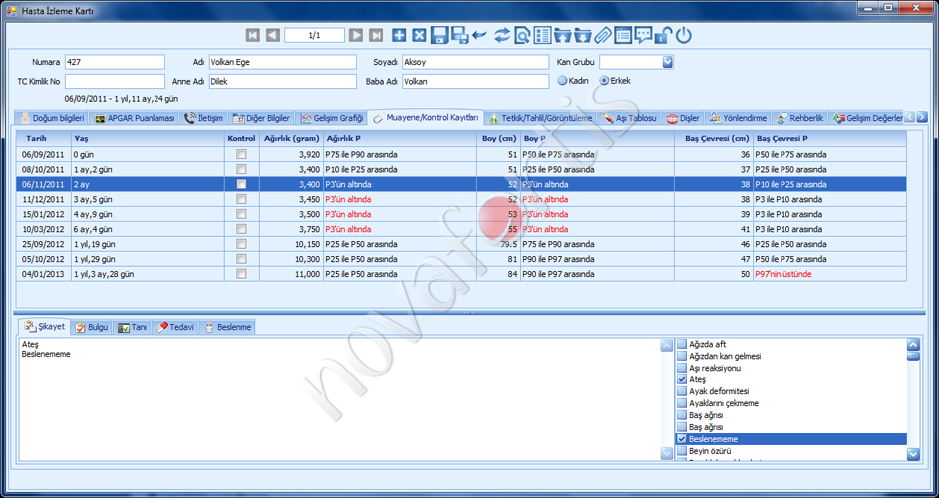This screenshot has height=498, width=939.
Task: Click the undo arrow icon in toolbar
Action: tap(479, 35)
